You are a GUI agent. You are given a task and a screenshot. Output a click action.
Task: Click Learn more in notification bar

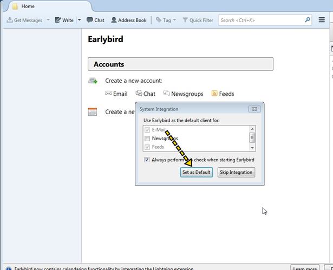pyautogui.click(x=305, y=267)
